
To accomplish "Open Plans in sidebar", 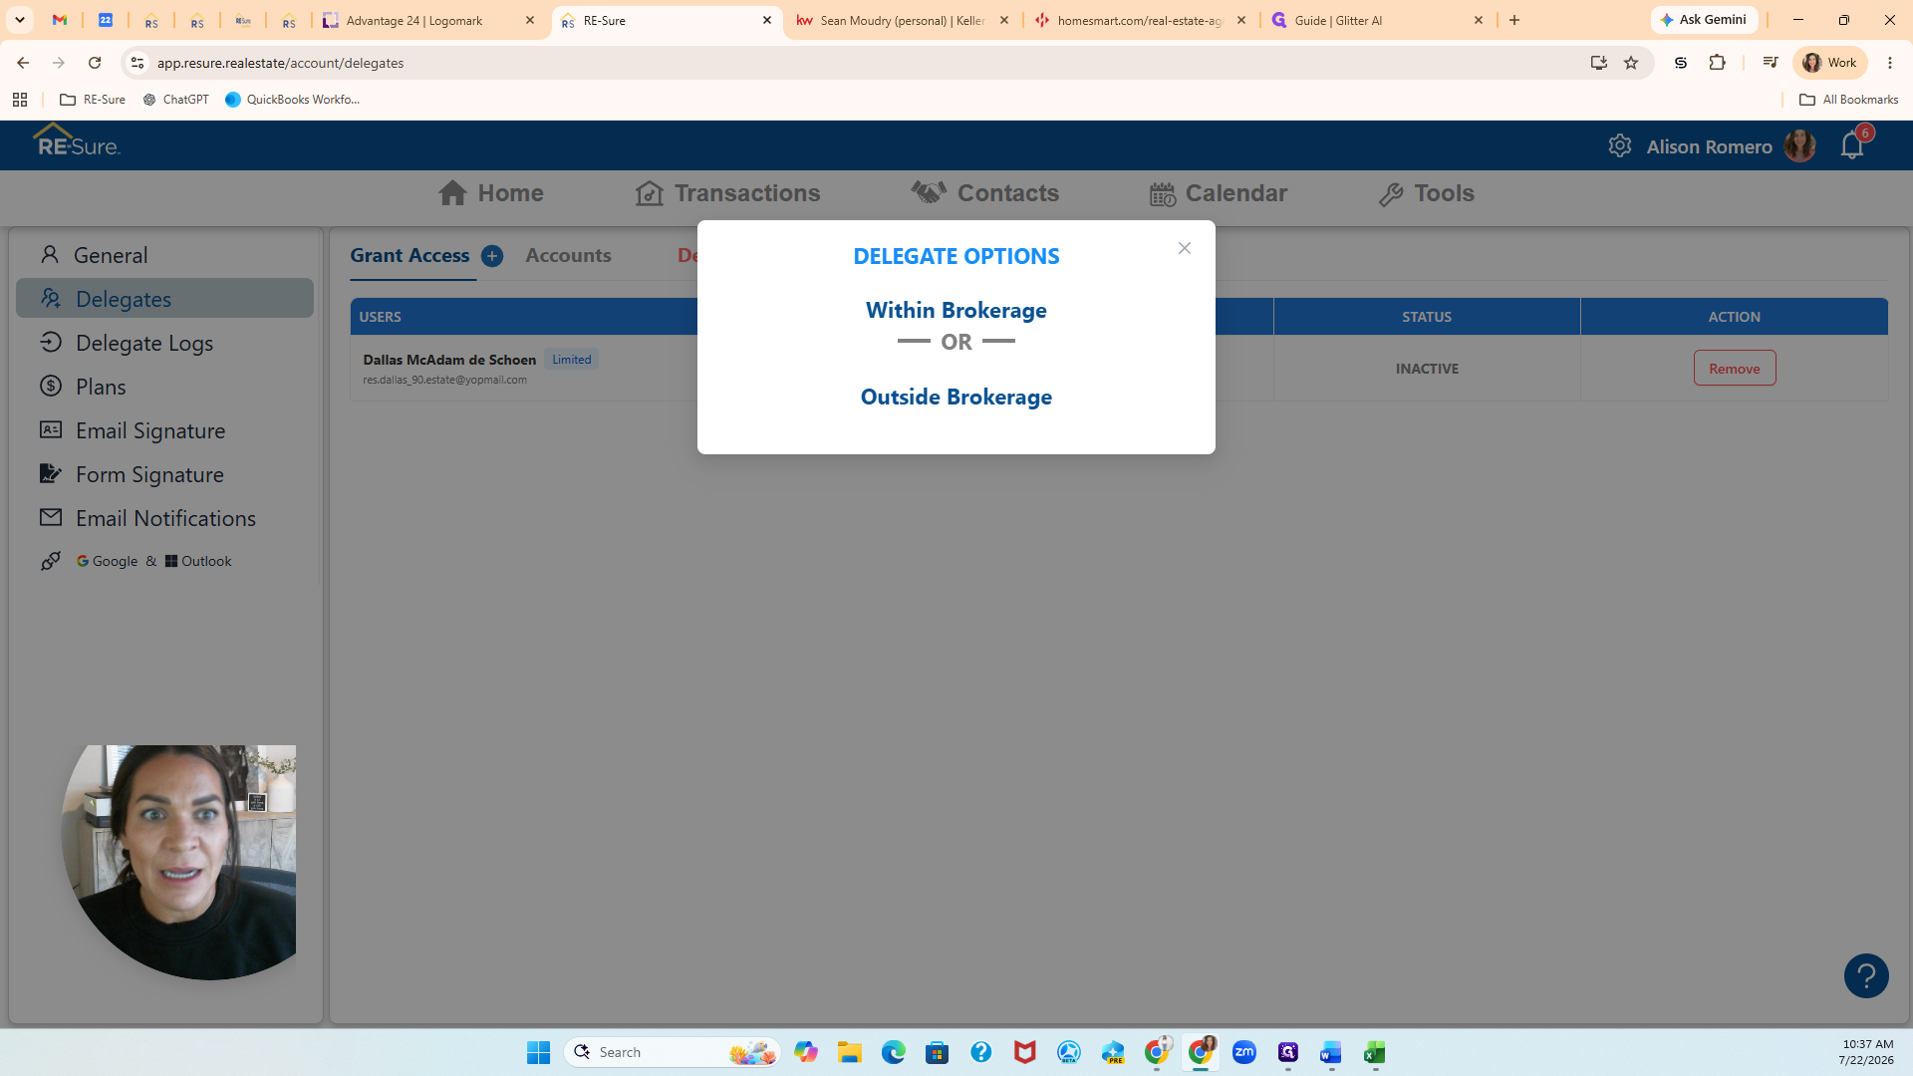I will (164, 387).
